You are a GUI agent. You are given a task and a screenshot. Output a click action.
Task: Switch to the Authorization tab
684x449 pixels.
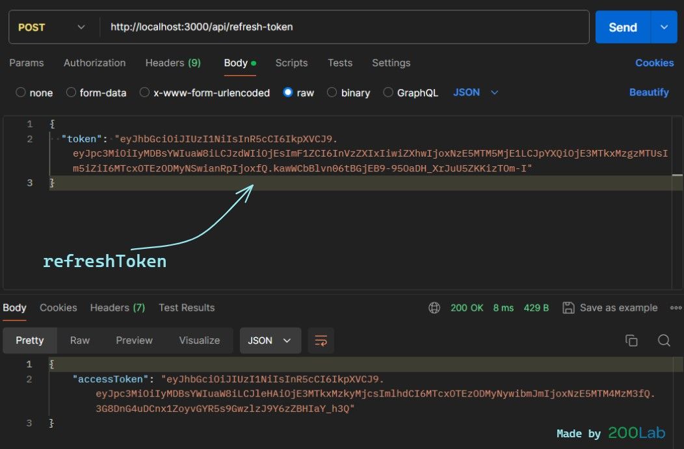(x=94, y=63)
